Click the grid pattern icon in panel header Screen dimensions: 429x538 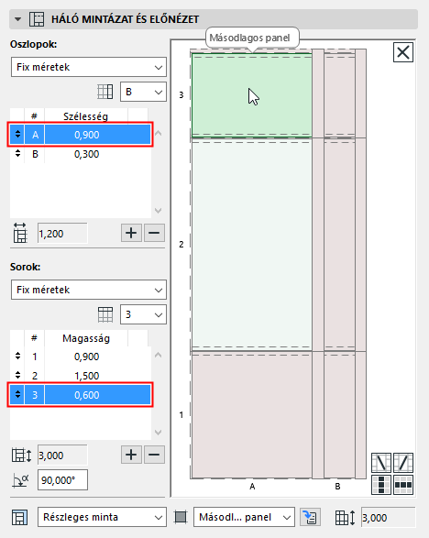click(37, 19)
